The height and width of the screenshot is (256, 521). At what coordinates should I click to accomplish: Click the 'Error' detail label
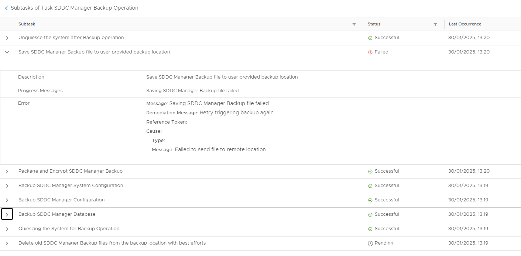(24, 103)
